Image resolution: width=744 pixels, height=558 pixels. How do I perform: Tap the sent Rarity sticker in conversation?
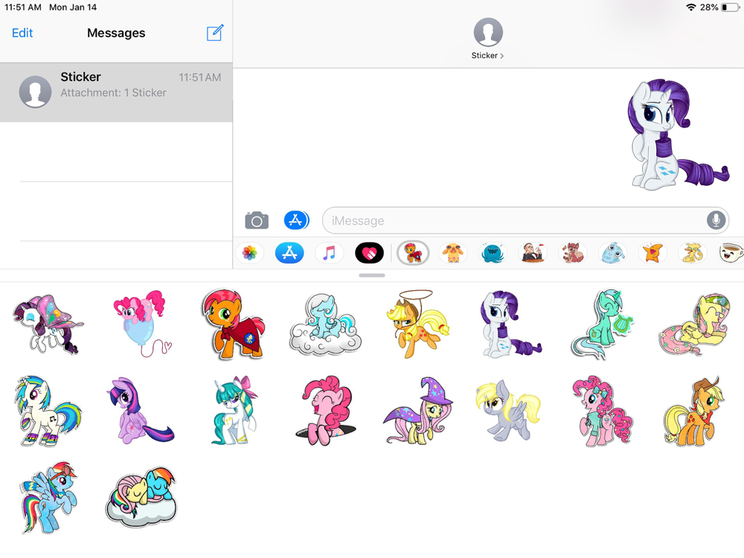pos(678,134)
